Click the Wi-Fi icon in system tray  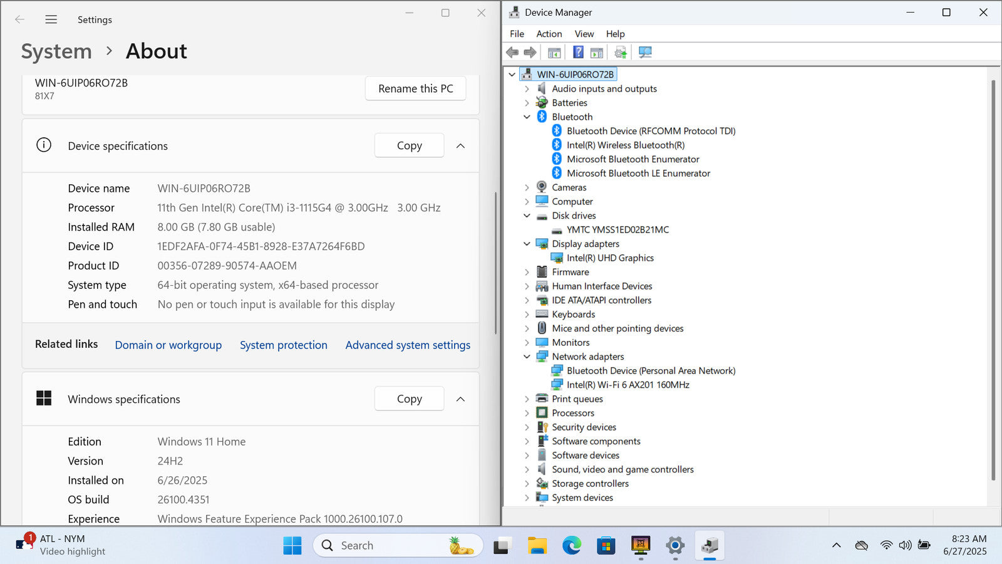coord(886,545)
